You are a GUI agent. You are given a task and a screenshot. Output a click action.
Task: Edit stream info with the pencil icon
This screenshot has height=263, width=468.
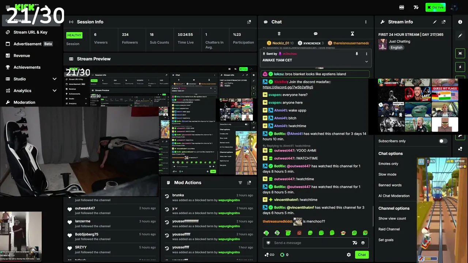coord(435,22)
